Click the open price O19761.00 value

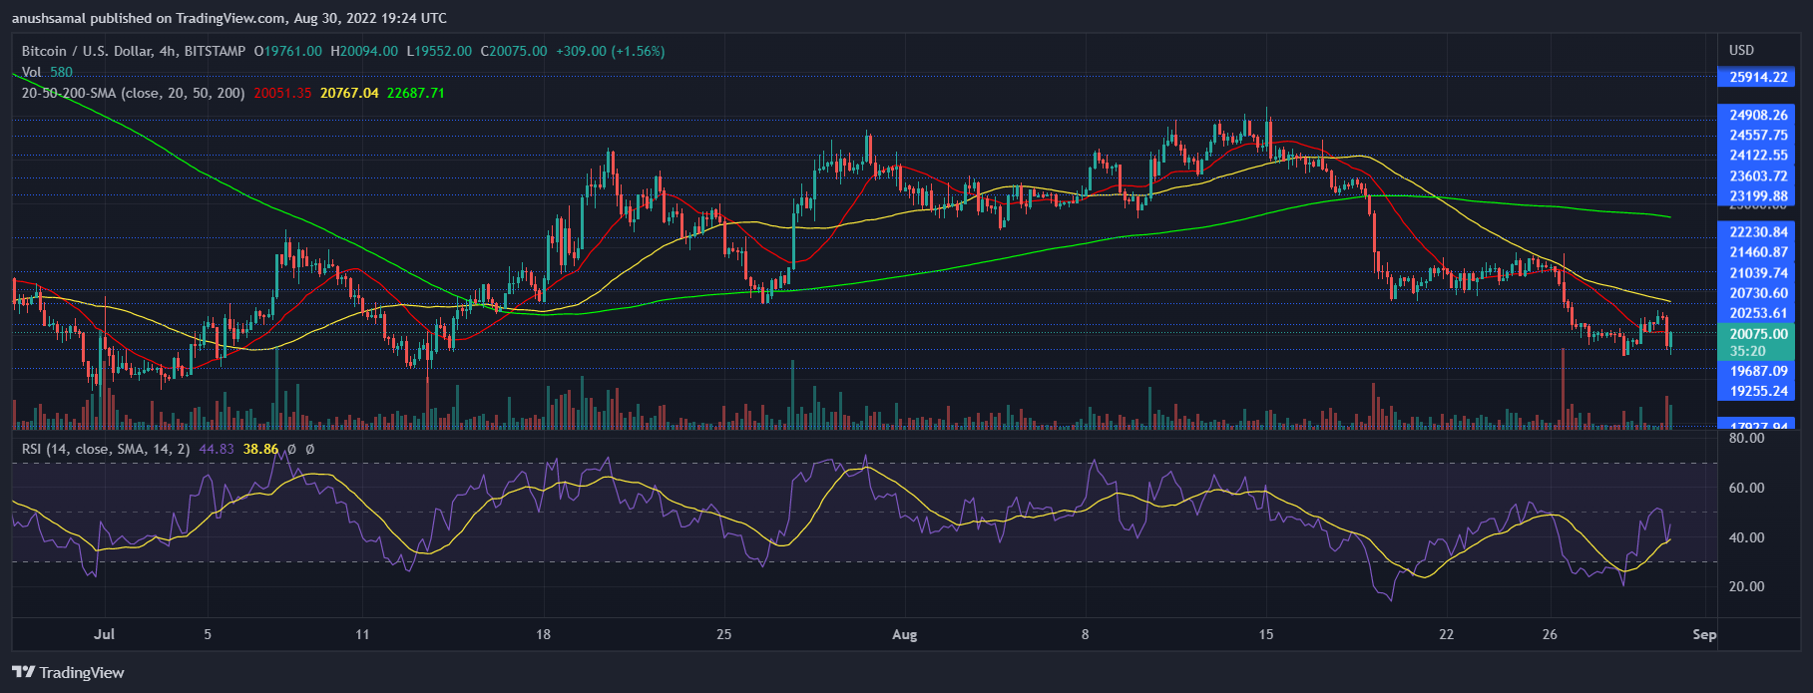click(288, 51)
